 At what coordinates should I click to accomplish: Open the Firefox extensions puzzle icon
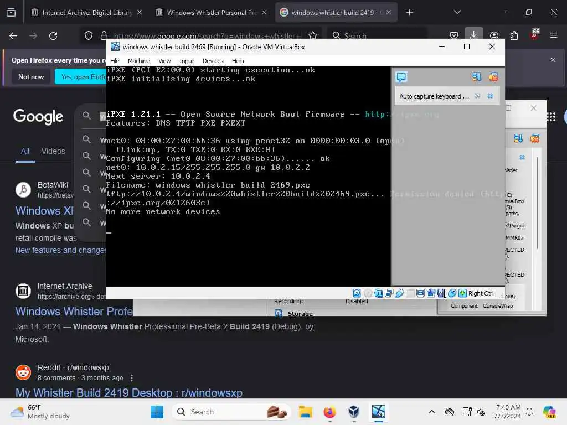(x=514, y=35)
